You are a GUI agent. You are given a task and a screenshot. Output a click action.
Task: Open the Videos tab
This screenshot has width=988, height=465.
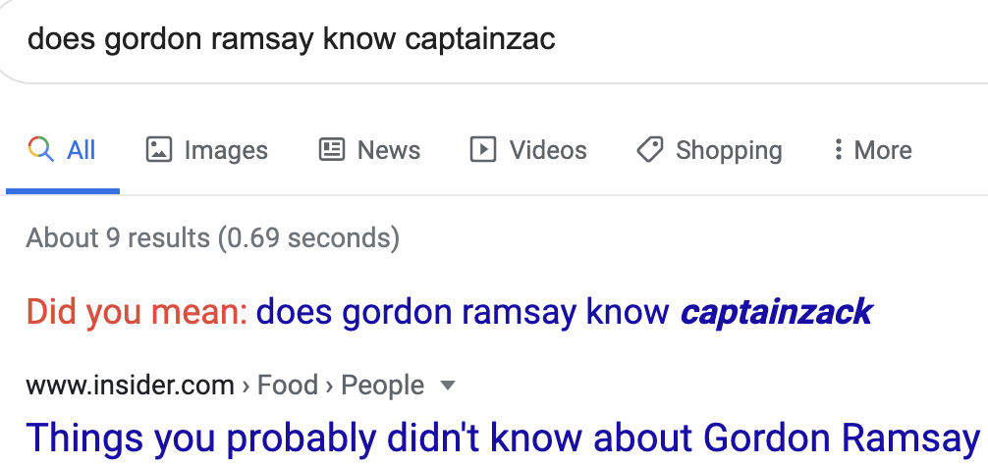tap(528, 150)
